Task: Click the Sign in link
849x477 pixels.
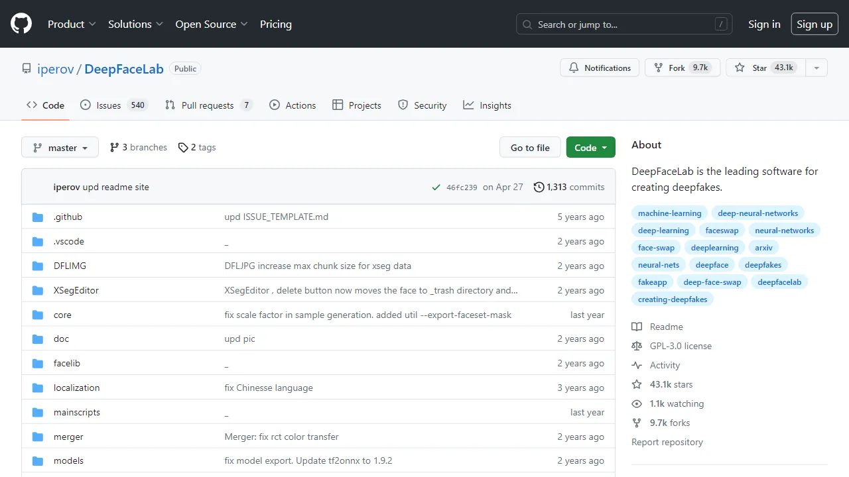Action: [x=764, y=24]
